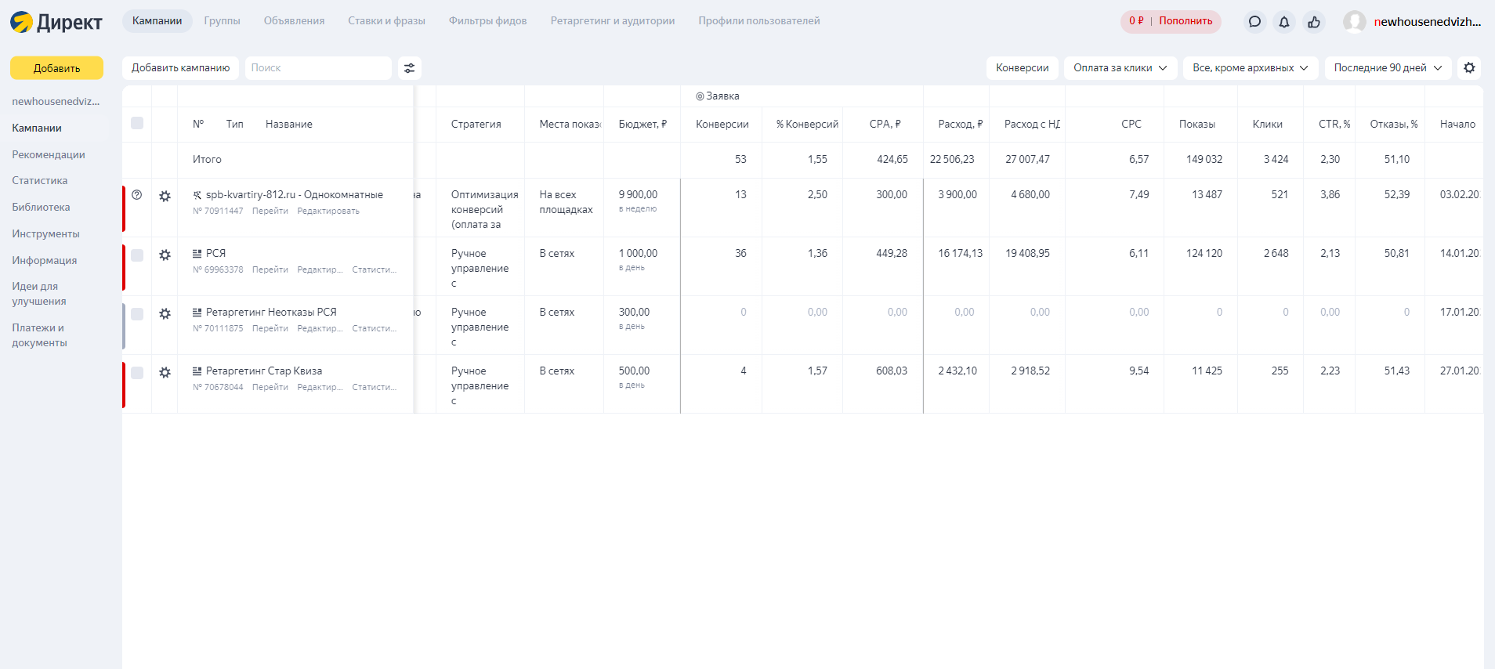This screenshot has height=669, width=1495.
Task: Click the Пополнить balance button
Action: (1185, 21)
